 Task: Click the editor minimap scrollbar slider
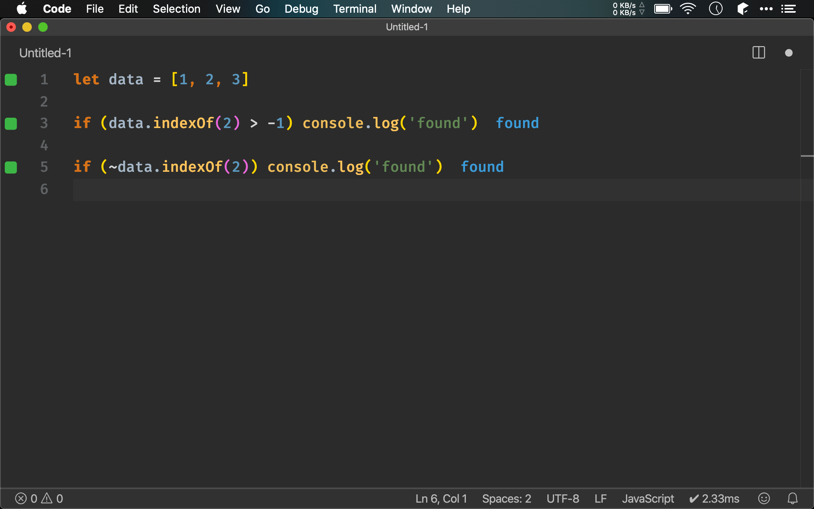pos(807,156)
